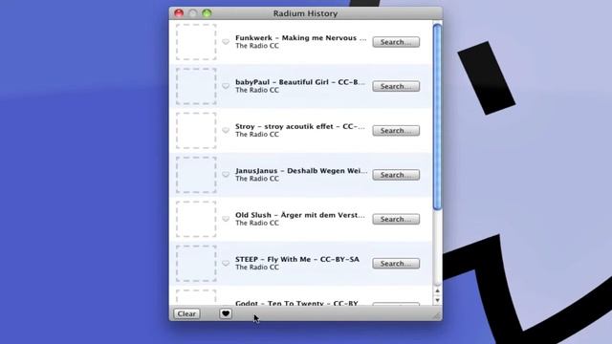The image size is (612, 344).
Task: Search for STEEP Fly With Me
Action: (x=396, y=264)
